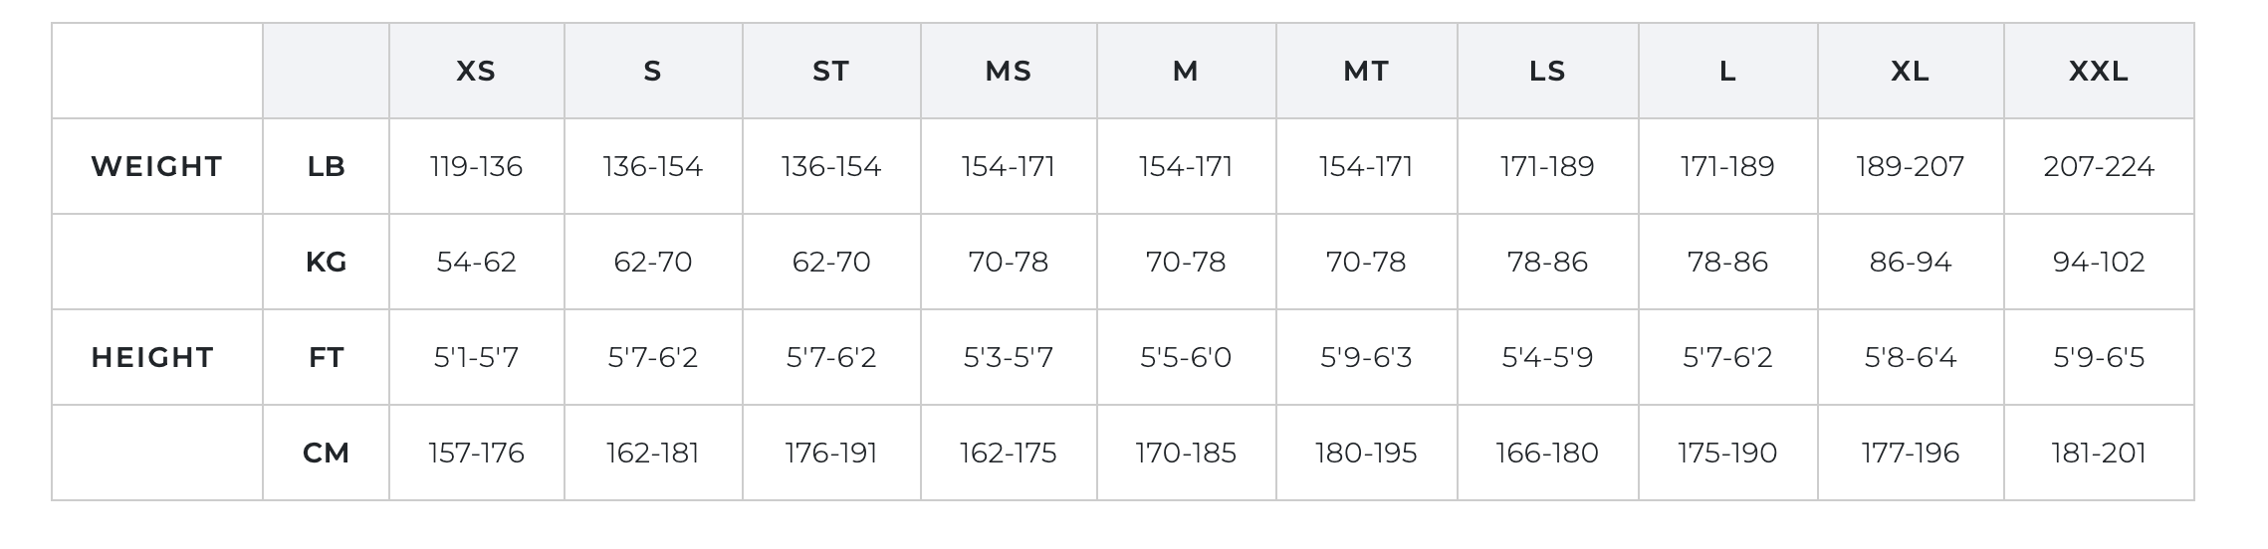
Task: Select the 181-201 centimeter cell
Action: tap(2098, 454)
